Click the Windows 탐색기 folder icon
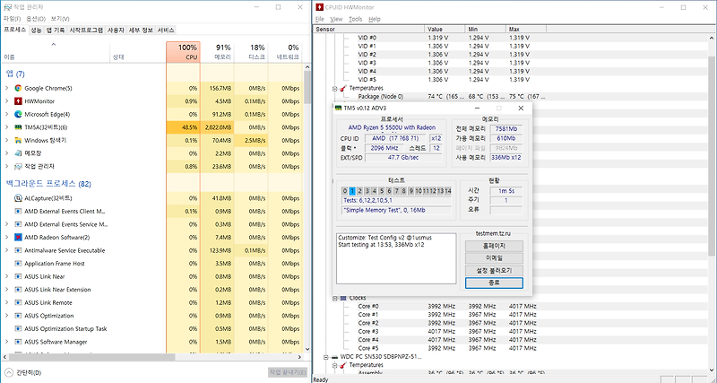The image size is (717, 383). point(18,140)
